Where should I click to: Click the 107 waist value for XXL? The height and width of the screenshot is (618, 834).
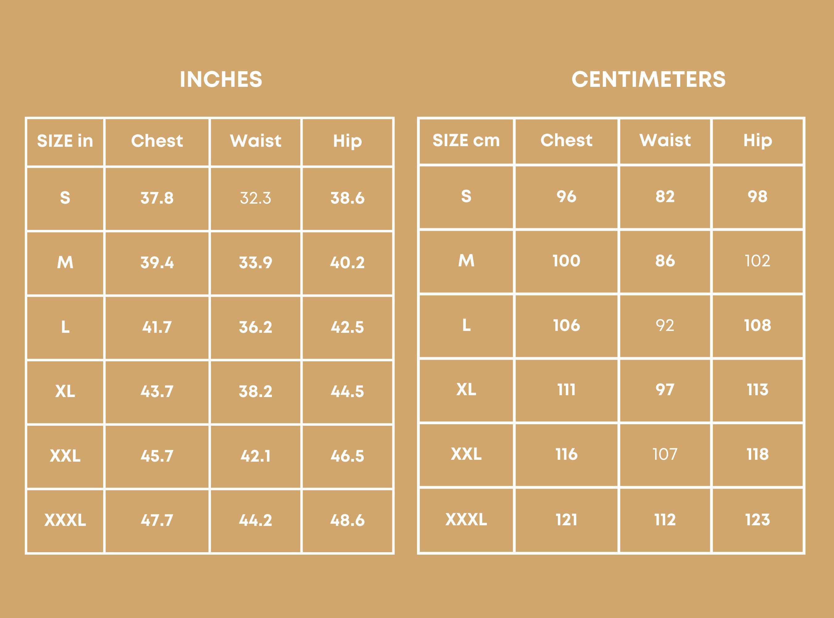(x=665, y=454)
